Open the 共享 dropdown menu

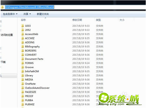coord(27,14)
